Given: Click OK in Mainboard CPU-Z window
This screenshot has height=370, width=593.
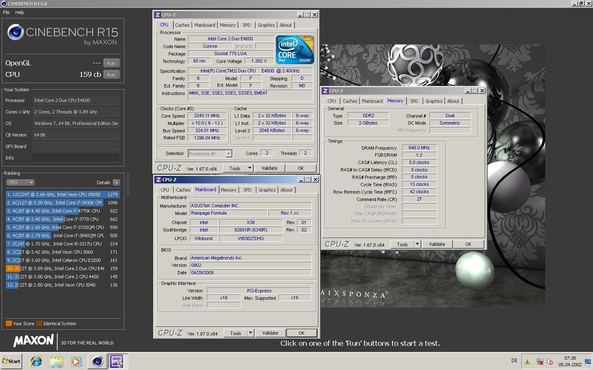Looking at the screenshot, I should [301, 333].
